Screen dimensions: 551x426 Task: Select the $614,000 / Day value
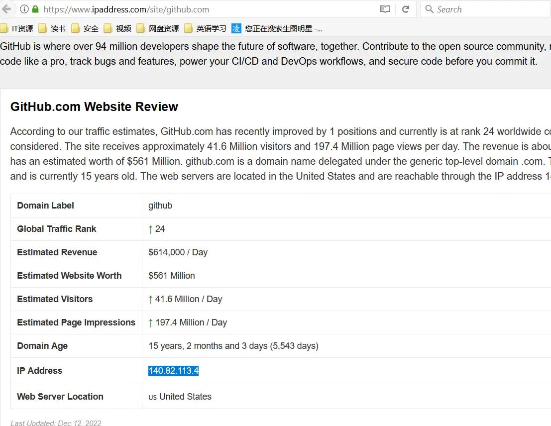pos(178,252)
